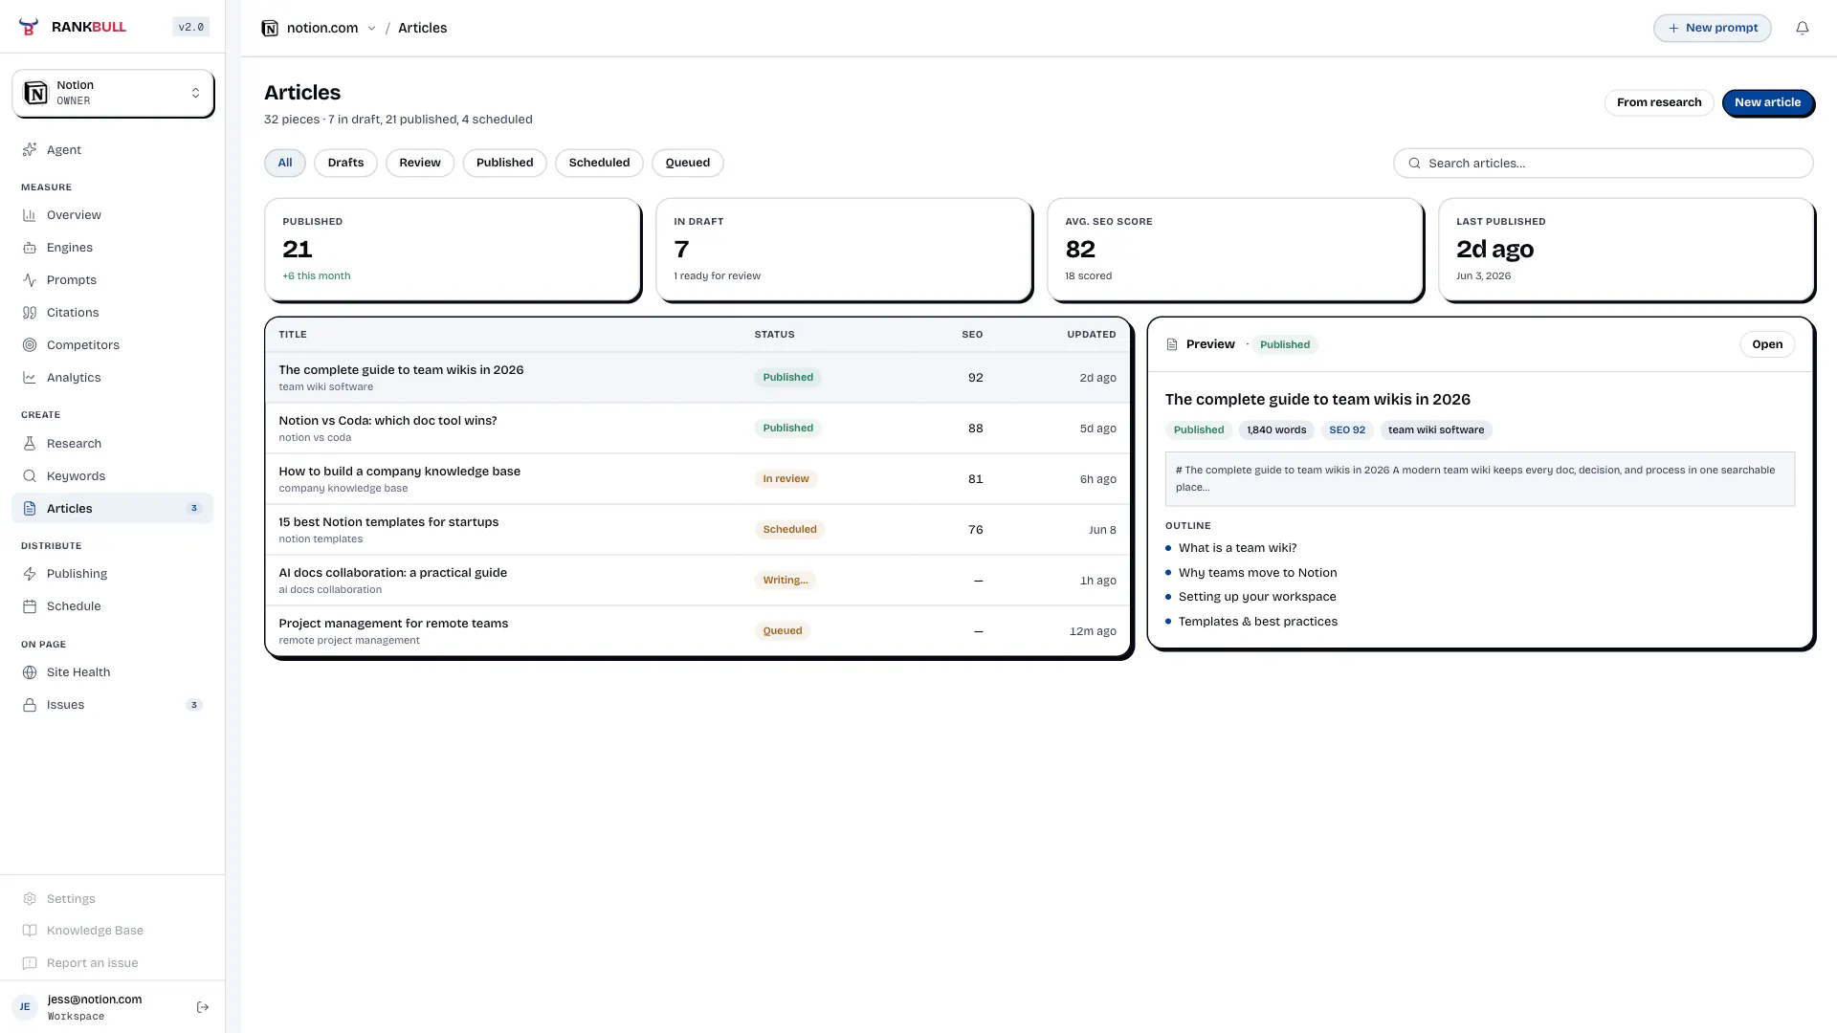Open the Notion workspace switcher
This screenshot has width=1837, height=1033.
point(113,93)
